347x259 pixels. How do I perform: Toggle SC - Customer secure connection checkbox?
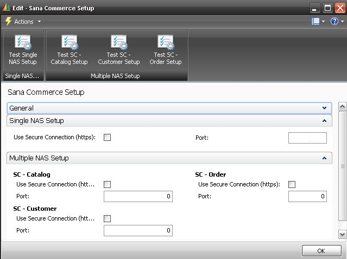click(107, 218)
